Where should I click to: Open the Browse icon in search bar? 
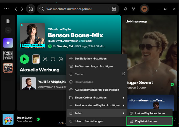point(114,9)
